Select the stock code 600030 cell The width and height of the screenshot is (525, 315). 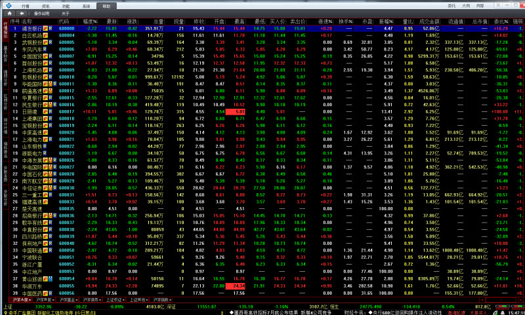(x=67, y=188)
